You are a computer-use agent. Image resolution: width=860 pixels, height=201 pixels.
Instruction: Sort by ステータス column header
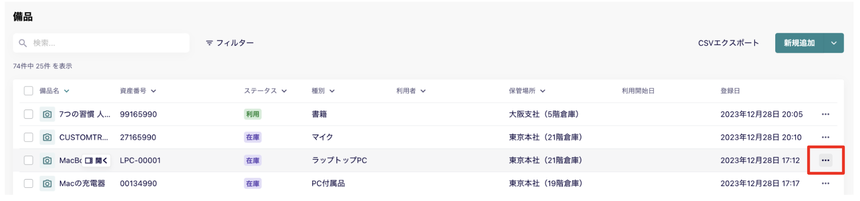265,91
